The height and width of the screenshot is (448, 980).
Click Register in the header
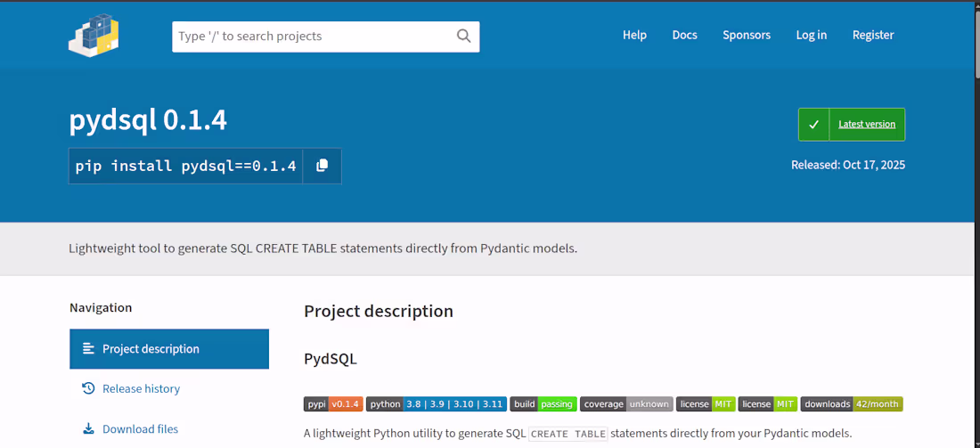coord(873,35)
